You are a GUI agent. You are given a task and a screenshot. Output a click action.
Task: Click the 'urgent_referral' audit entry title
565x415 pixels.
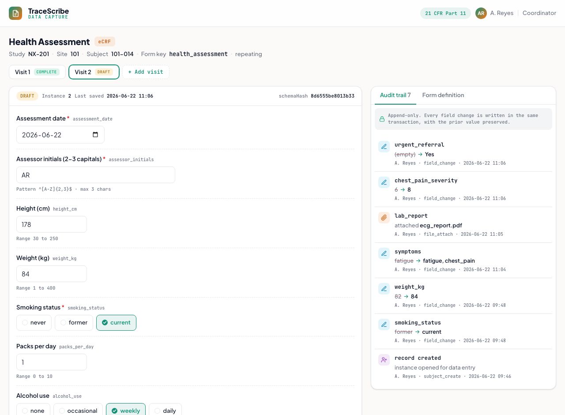[x=419, y=145]
